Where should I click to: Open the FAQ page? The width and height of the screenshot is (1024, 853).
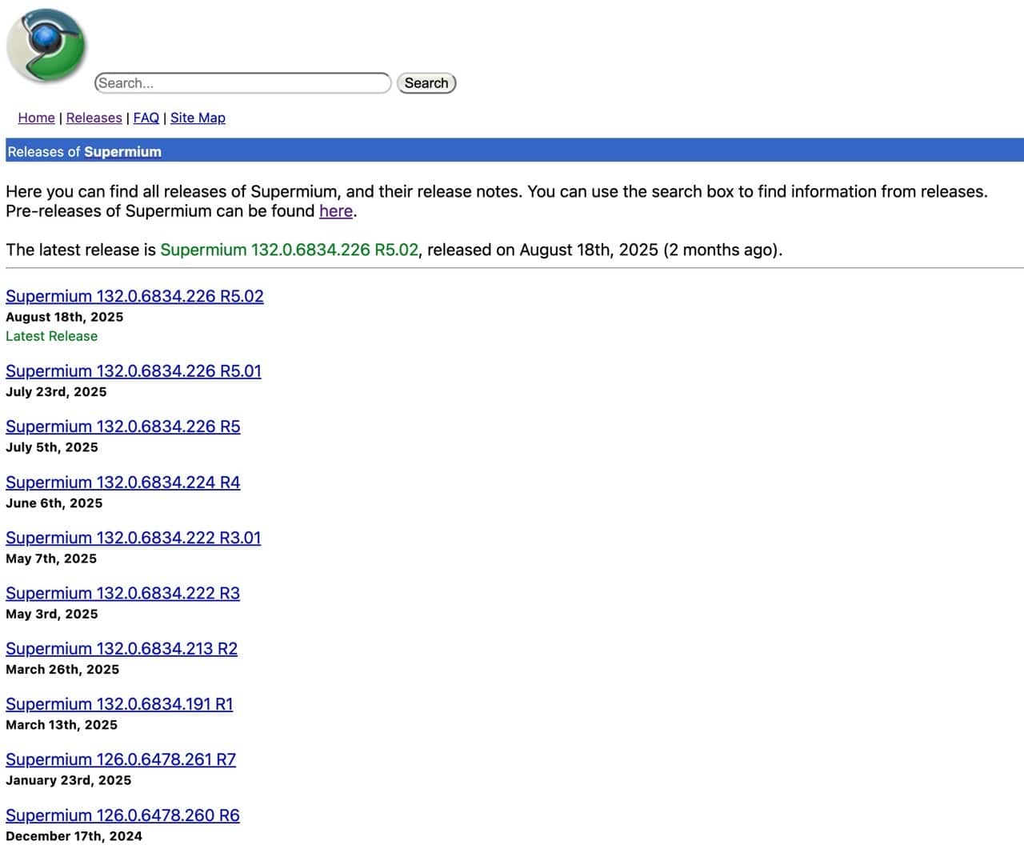(x=146, y=118)
